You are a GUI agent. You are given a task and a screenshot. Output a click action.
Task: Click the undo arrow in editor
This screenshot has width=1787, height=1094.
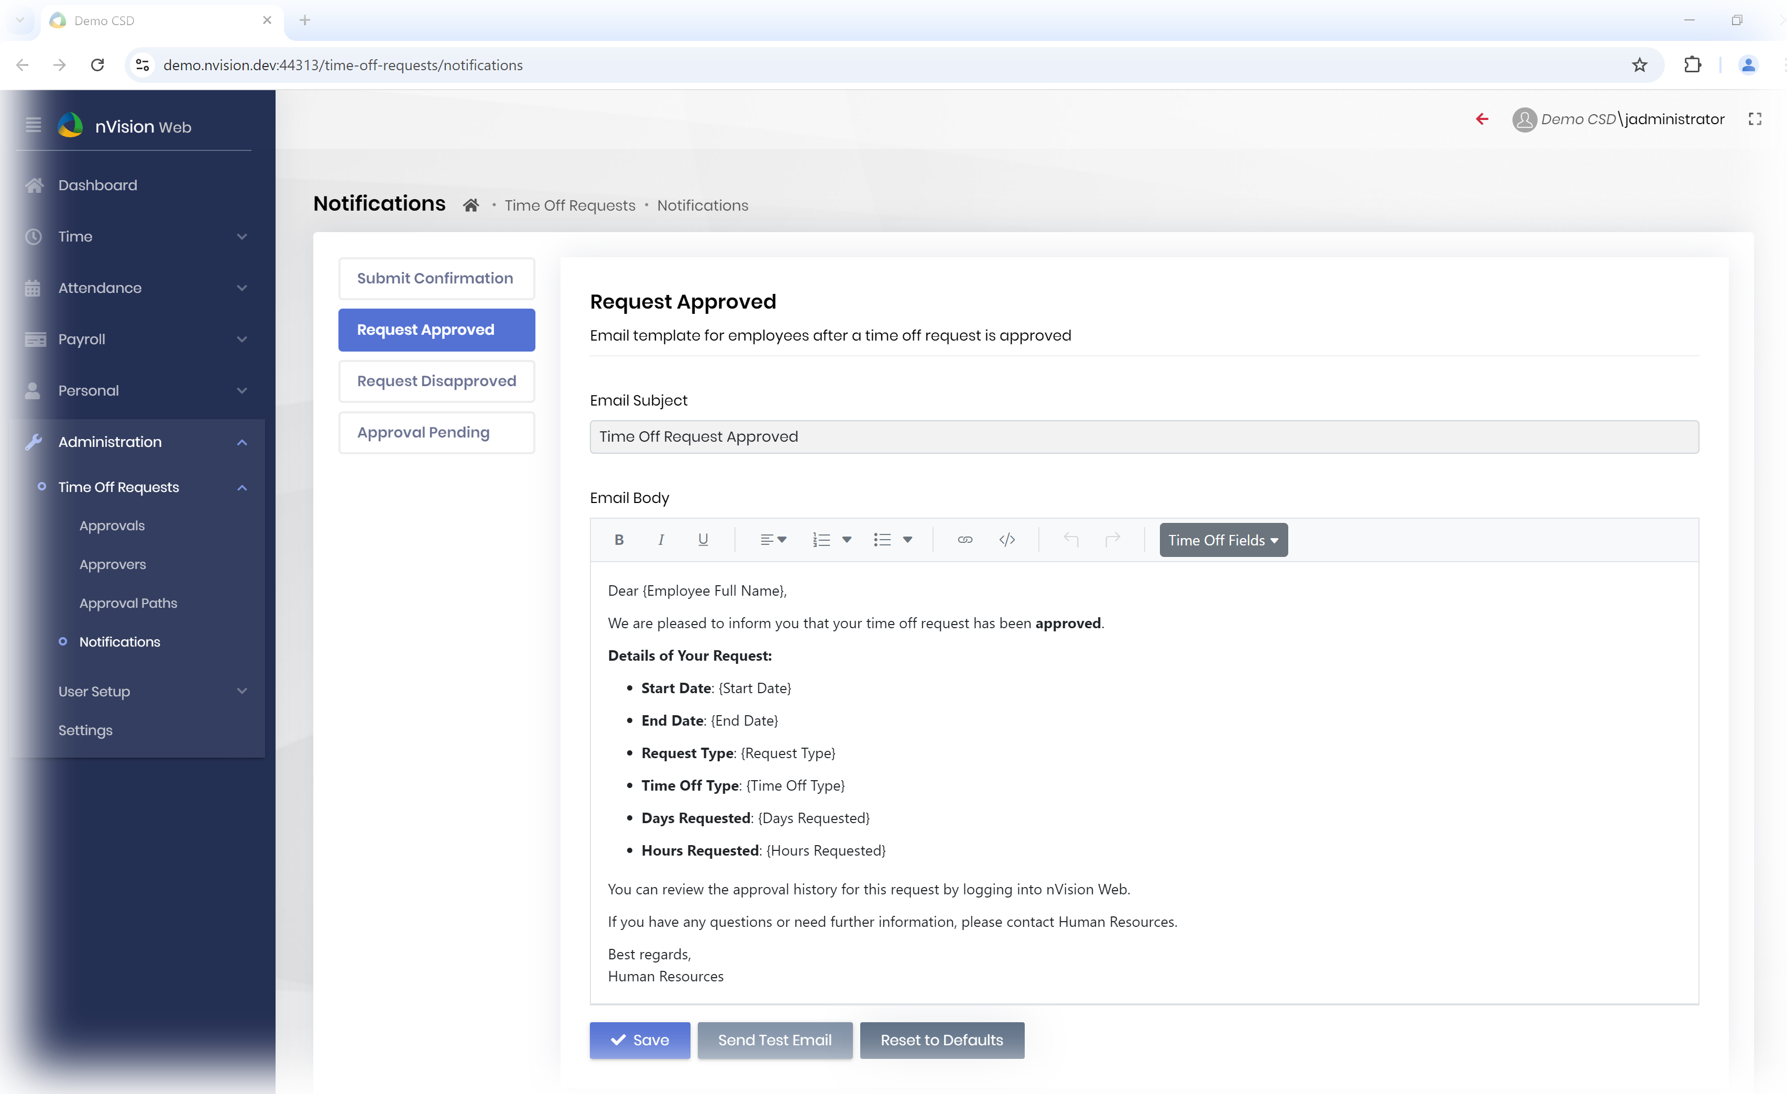click(x=1071, y=540)
